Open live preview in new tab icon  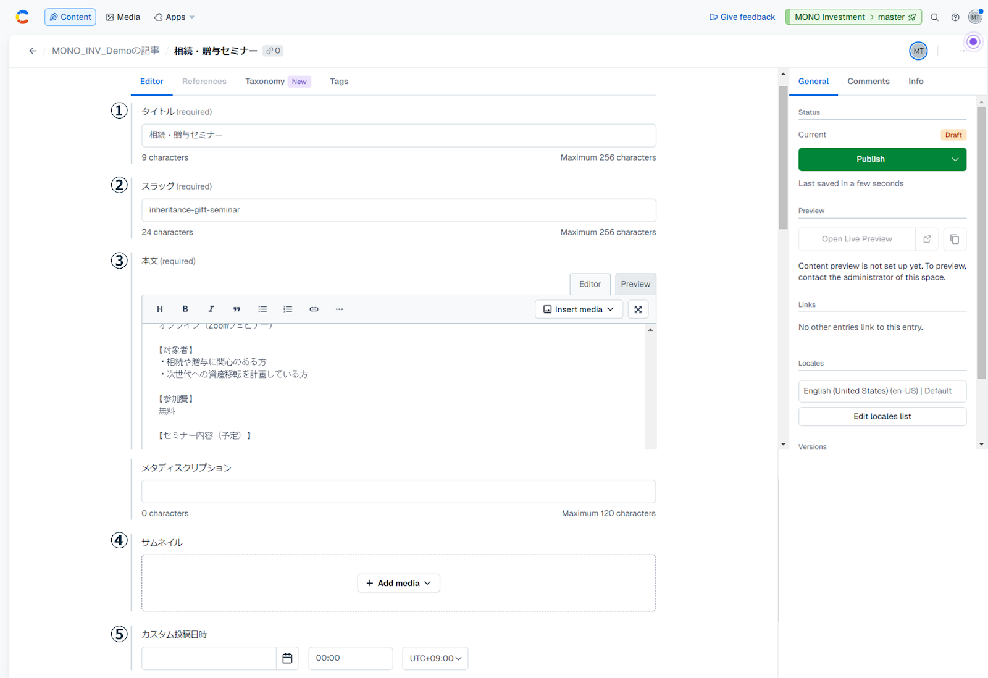pos(927,239)
